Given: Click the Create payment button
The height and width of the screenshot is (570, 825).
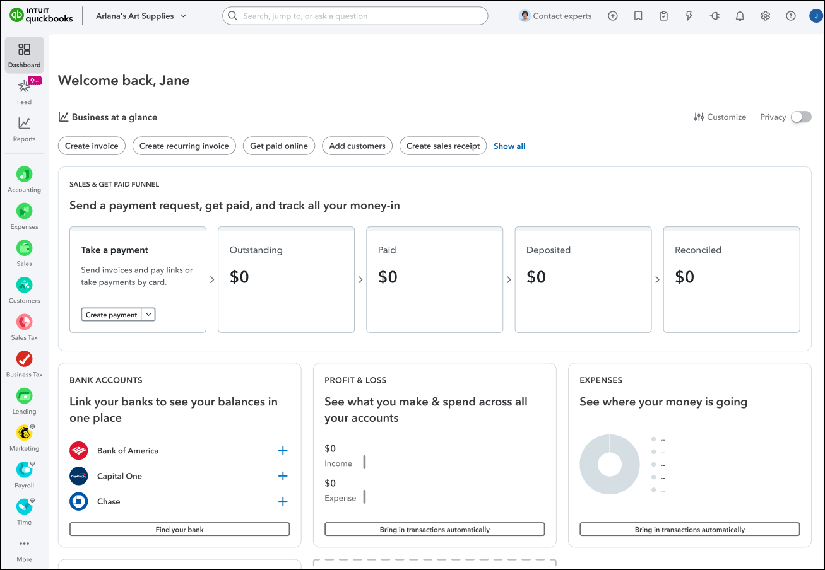Looking at the screenshot, I should pos(112,314).
